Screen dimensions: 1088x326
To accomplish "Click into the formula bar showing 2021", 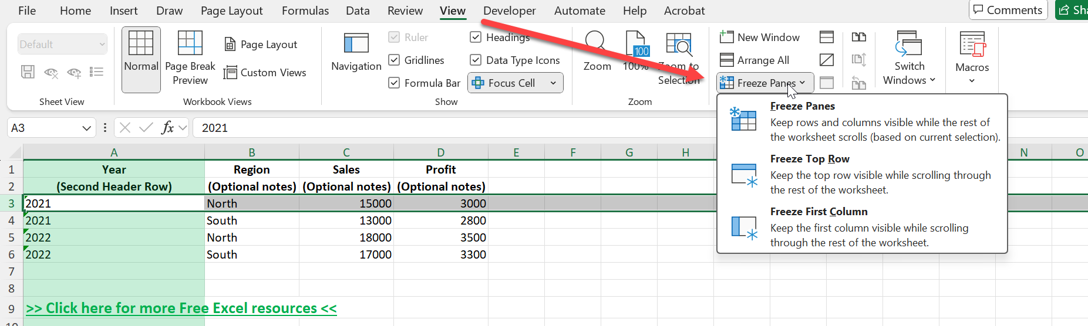I will (452, 128).
